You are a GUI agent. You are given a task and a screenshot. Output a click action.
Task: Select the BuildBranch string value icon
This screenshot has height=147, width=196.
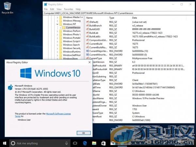(87, 25)
